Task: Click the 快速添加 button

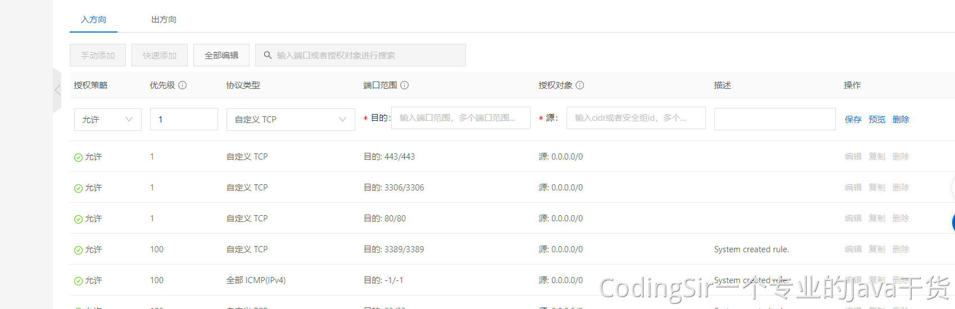Action: [x=160, y=55]
